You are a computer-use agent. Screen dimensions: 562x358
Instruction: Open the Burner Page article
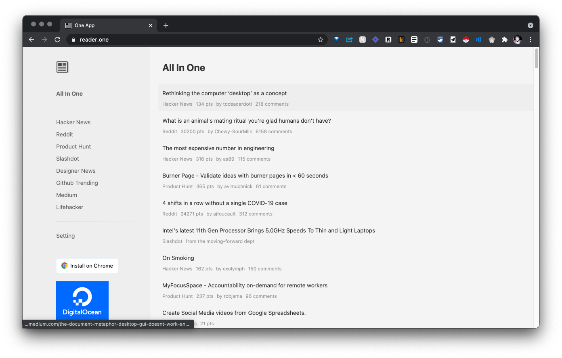point(245,176)
